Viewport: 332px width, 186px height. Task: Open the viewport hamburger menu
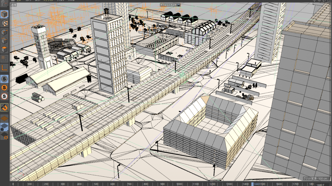click(x=13, y=1)
